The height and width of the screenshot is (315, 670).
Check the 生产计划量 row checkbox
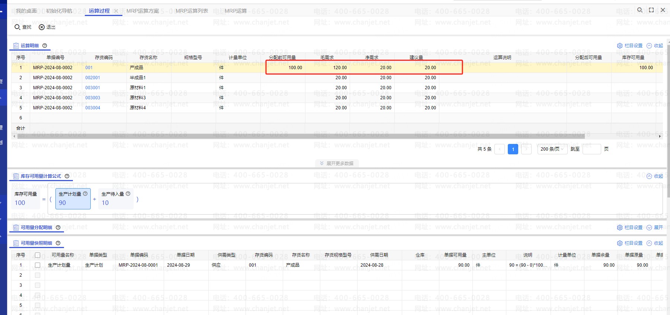[x=38, y=265]
